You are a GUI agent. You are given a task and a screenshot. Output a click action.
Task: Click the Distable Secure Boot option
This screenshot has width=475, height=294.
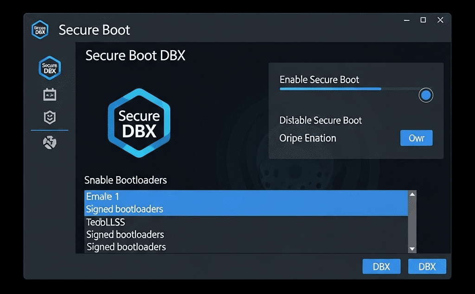click(321, 121)
